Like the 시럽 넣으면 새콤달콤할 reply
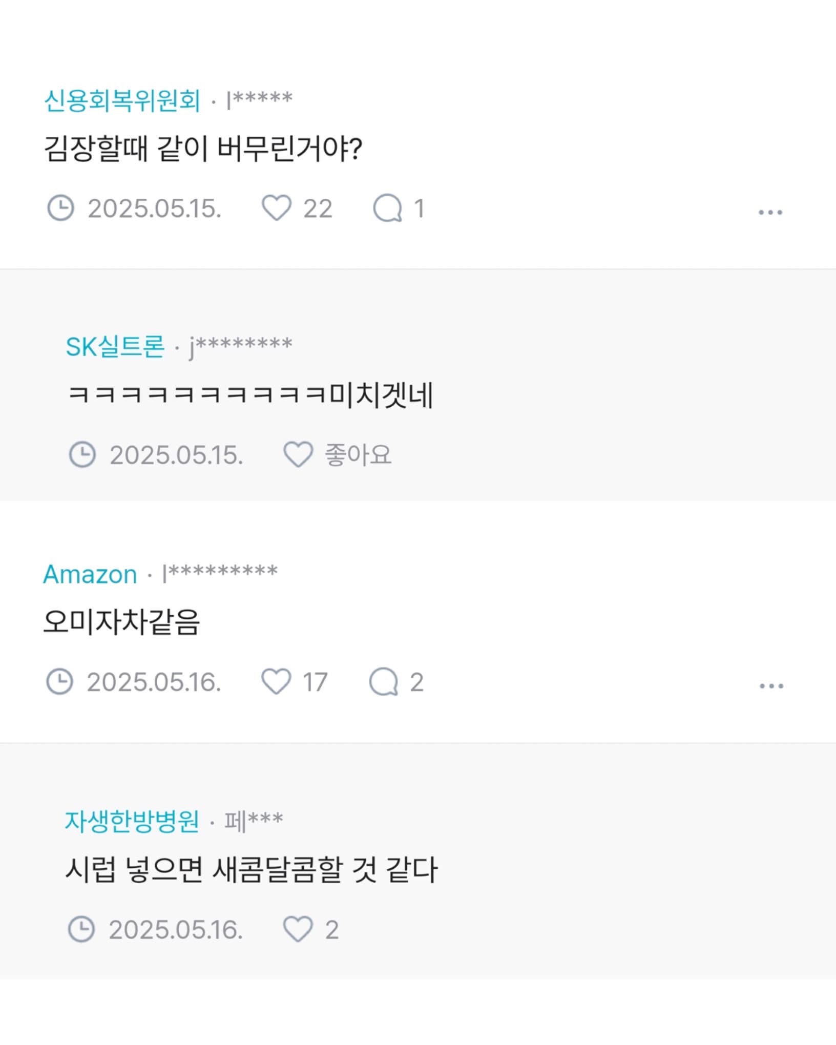 (298, 929)
